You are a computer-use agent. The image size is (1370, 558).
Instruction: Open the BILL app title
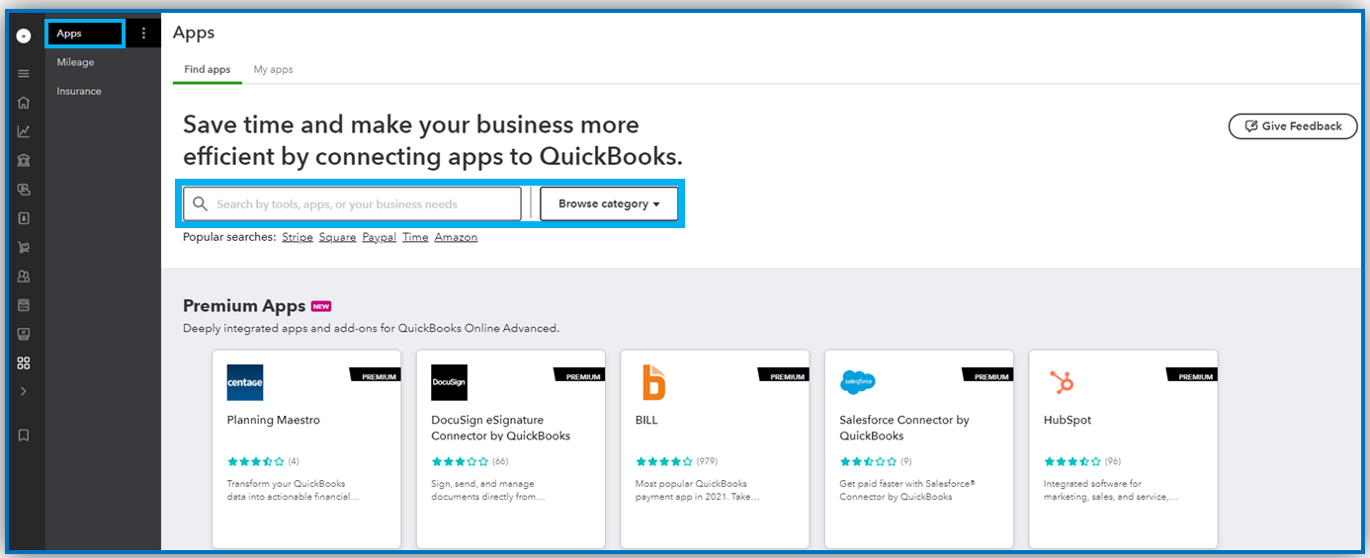pos(646,420)
